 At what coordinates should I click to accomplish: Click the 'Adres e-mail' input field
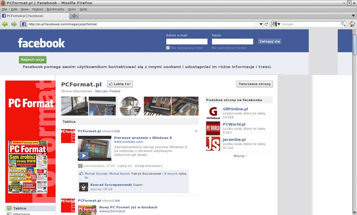(187, 41)
